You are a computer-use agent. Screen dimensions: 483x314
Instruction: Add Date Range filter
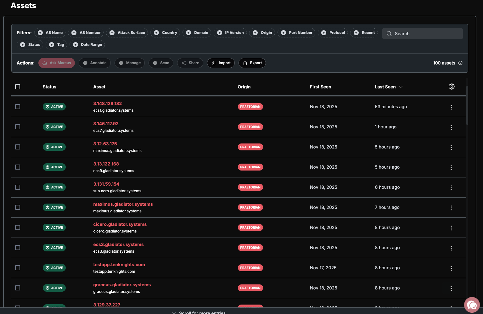click(x=87, y=45)
